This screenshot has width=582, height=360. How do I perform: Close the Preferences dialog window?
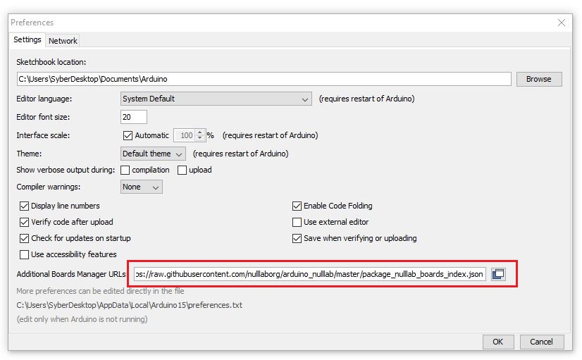562,23
